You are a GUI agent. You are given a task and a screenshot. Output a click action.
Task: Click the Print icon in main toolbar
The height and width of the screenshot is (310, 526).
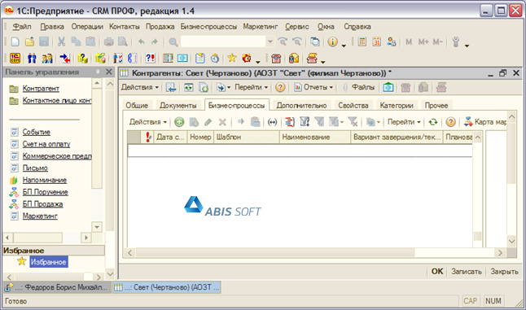(x=108, y=41)
